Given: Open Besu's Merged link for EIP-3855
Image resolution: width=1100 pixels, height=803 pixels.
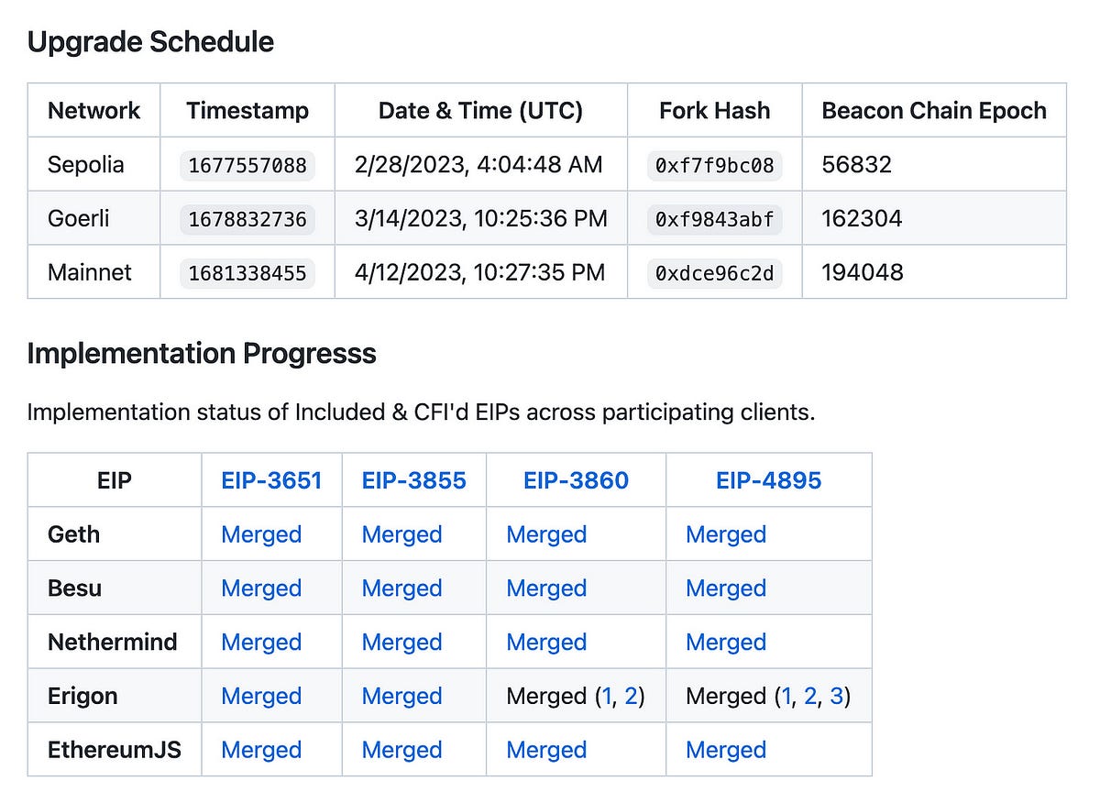Looking at the screenshot, I should [x=401, y=588].
